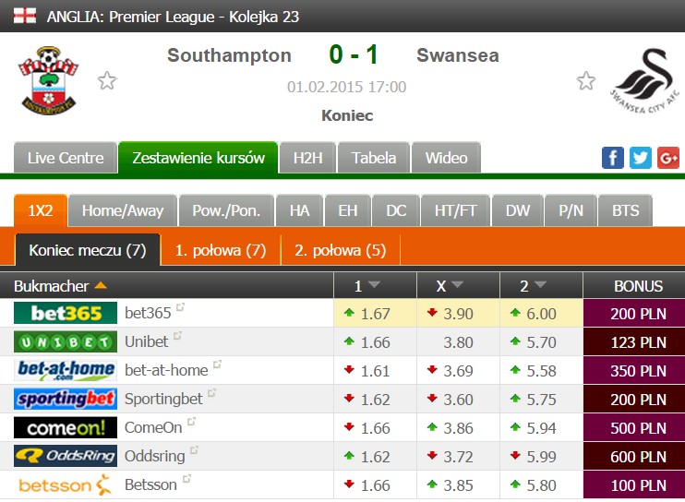This screenshot has height=502, width=685.
Task: Switch to the H2H tab
Action: [308, 158]
